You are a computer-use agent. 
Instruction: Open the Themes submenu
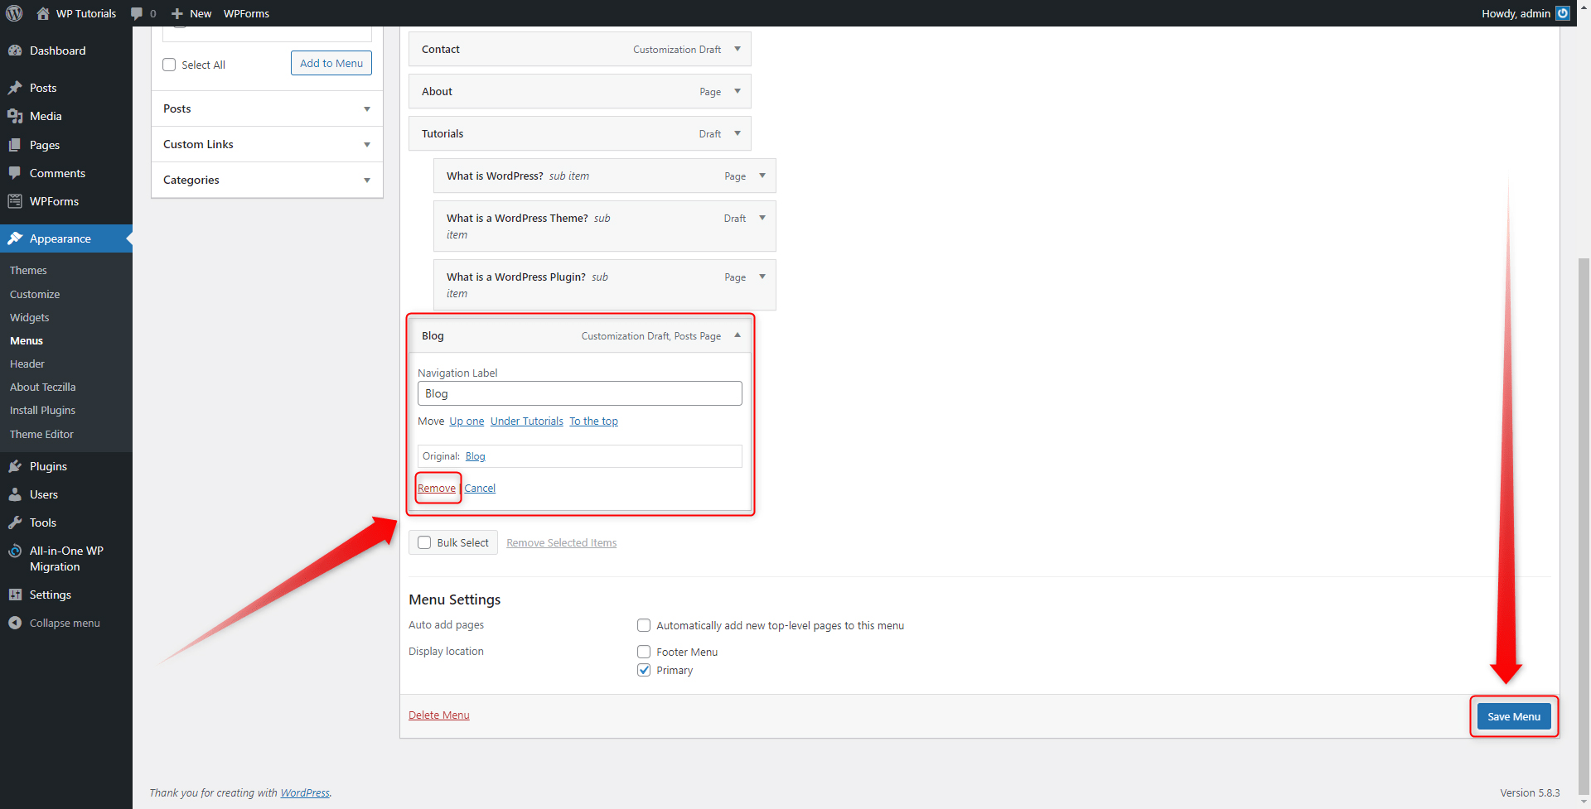tap(28, 270)
